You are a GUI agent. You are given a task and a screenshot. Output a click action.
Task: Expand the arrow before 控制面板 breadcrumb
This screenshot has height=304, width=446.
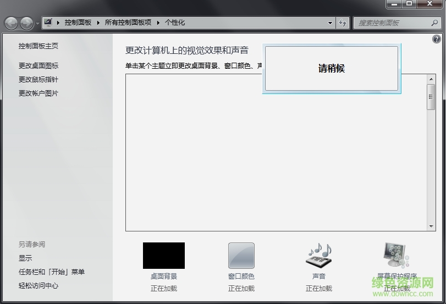[x=58, y=23]
